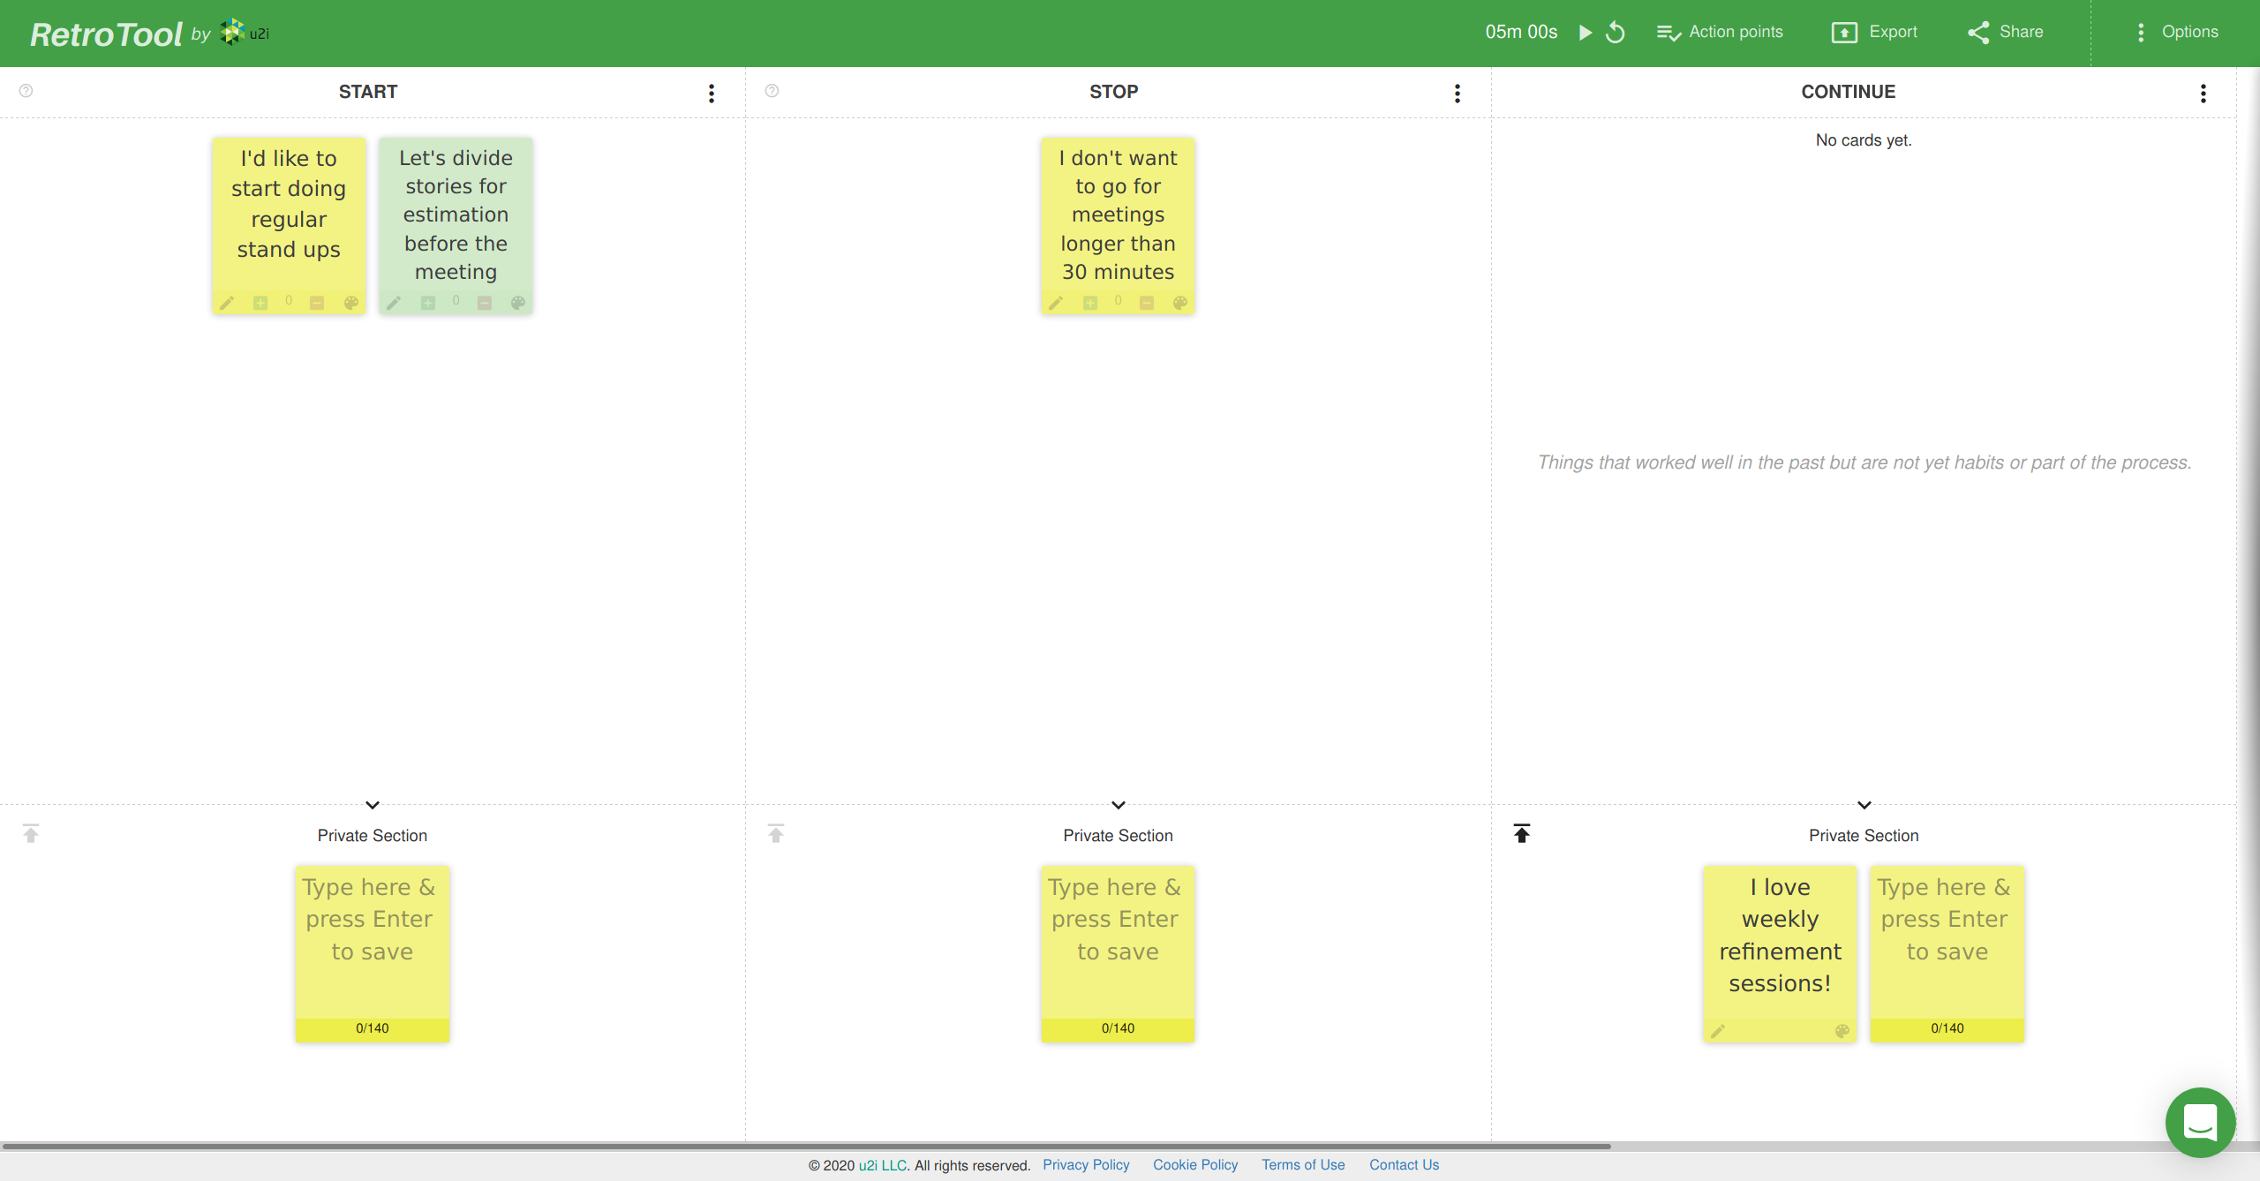Open Action points panel
The width and height of the screenshot is (2260, 1181).
coord(1720,33)
